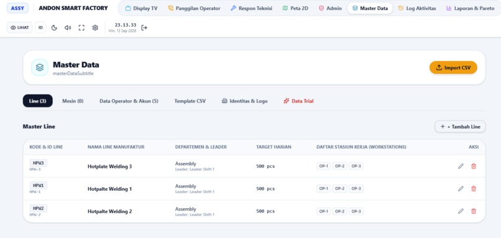Click OP-2 station in Hotpalte Welding 1 row
This screenshot has height=238, width=501.
click(339, 189)
